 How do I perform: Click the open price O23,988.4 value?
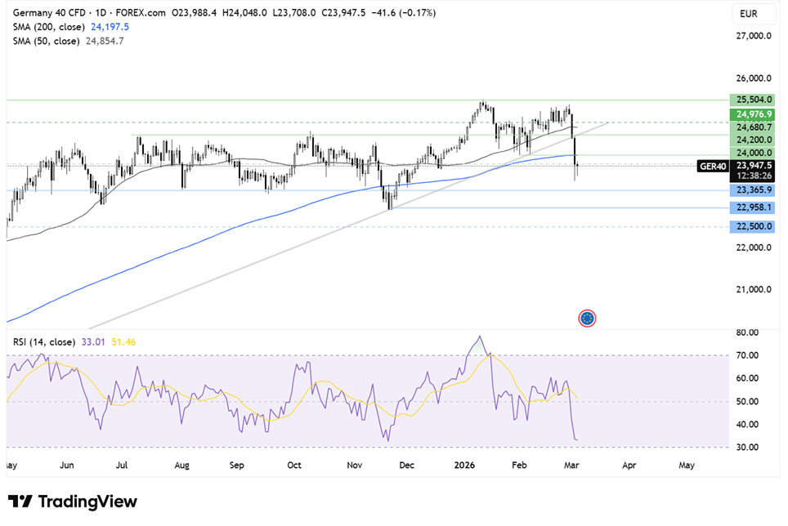click(194, 13)
